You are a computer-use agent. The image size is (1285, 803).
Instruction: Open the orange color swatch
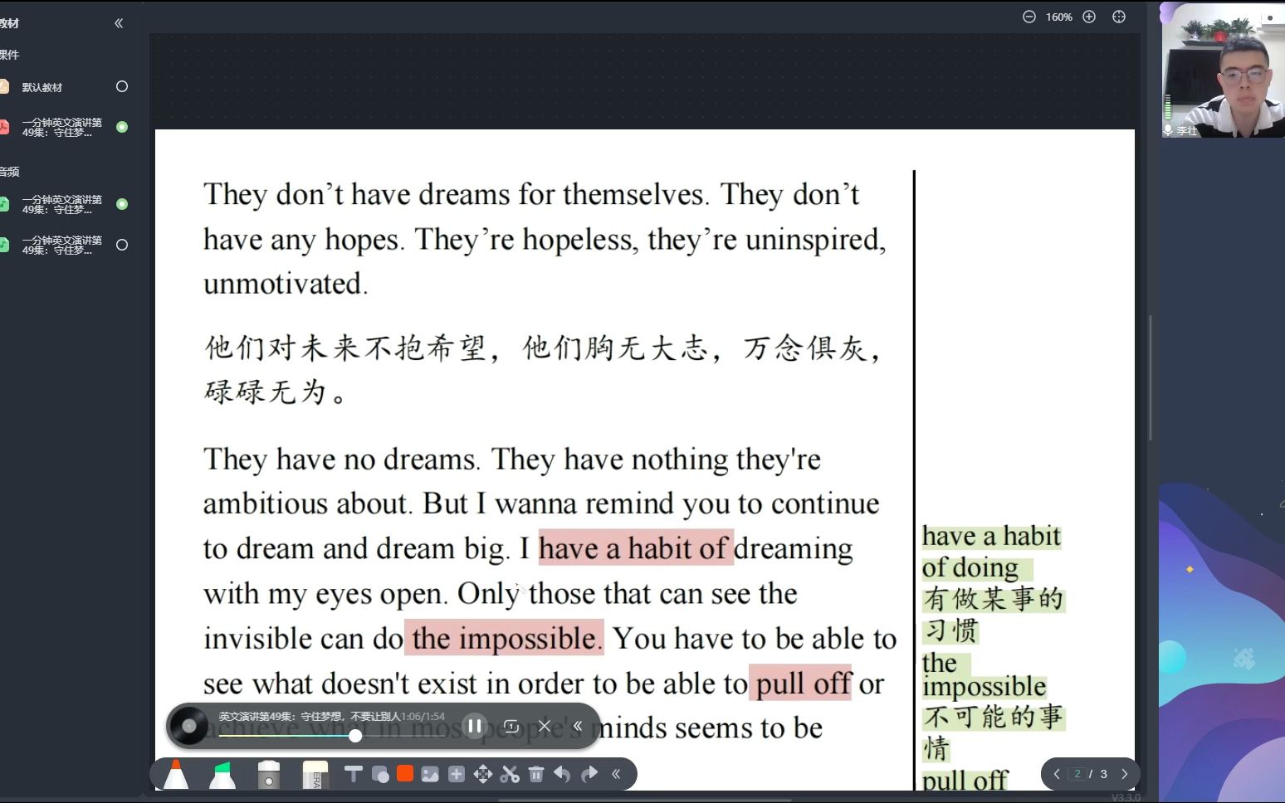click(405, 774)
